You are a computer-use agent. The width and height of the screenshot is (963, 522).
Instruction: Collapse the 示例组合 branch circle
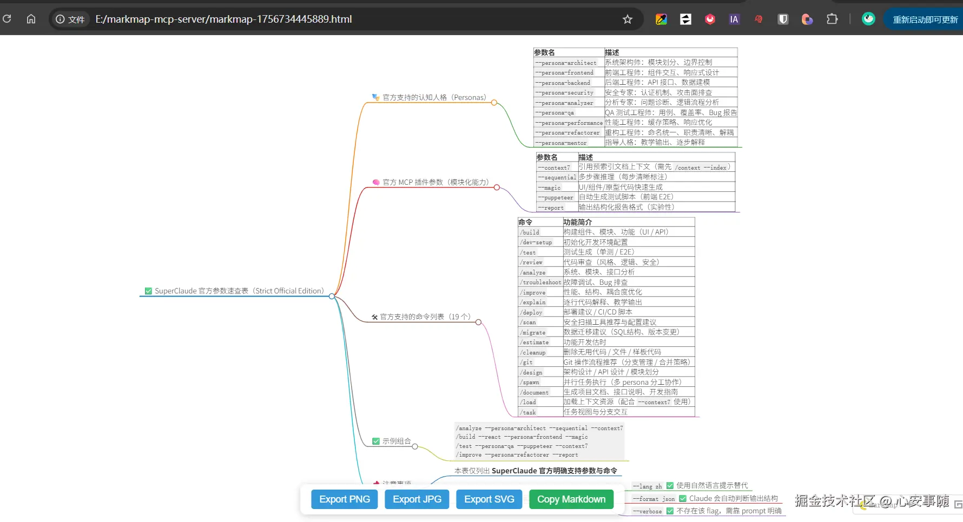pos(415,446)
